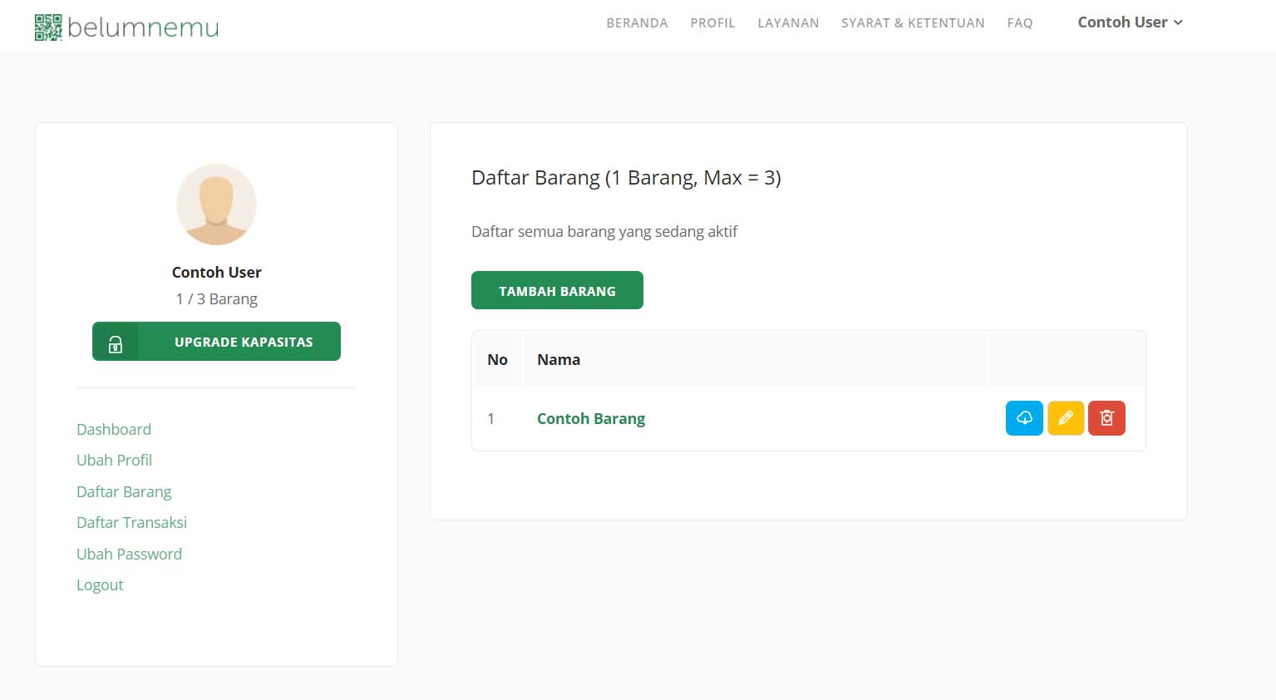The image size is (1276, 700).
Task: Click the Tambah Barang button
Action: (x=557, y=290)
